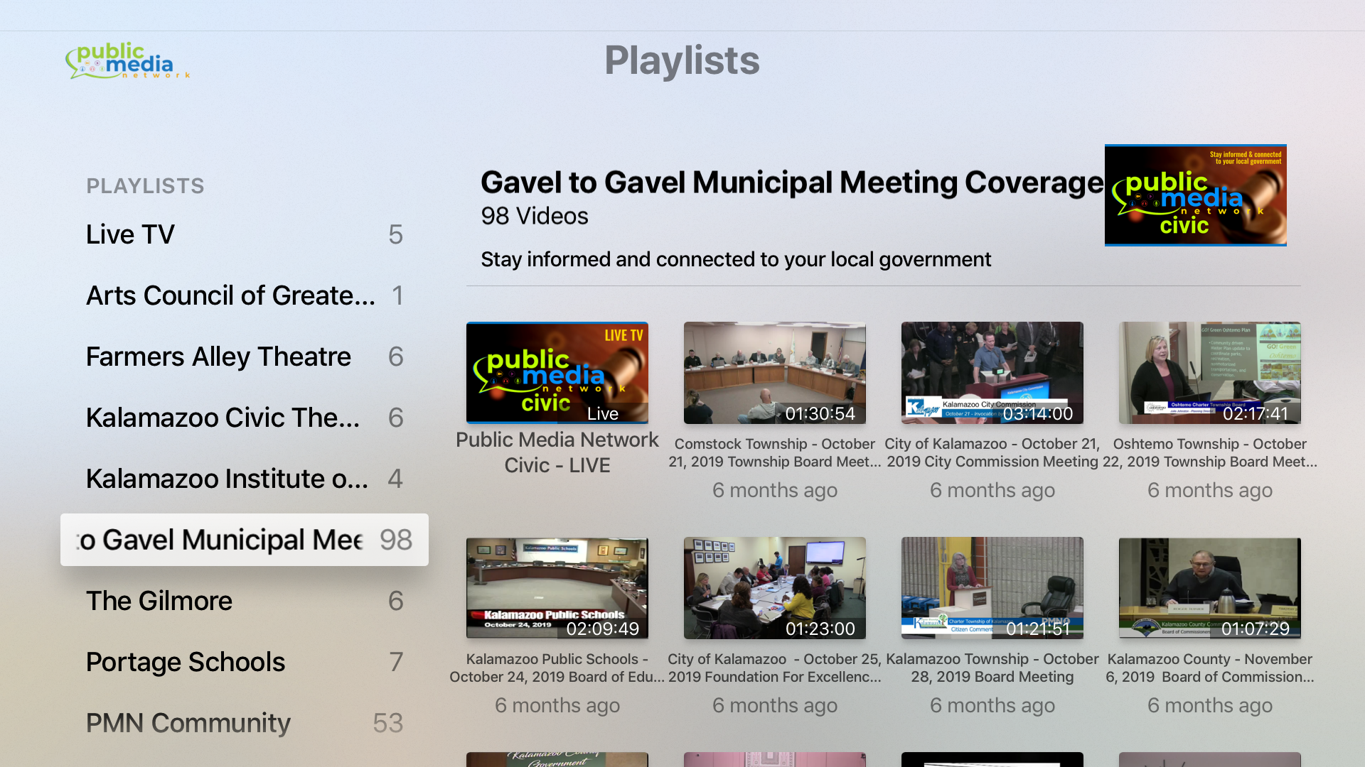
Task: Click Kalamazoo County November 6 title text
Action: pyautogui.click(x=1210, y=668)
